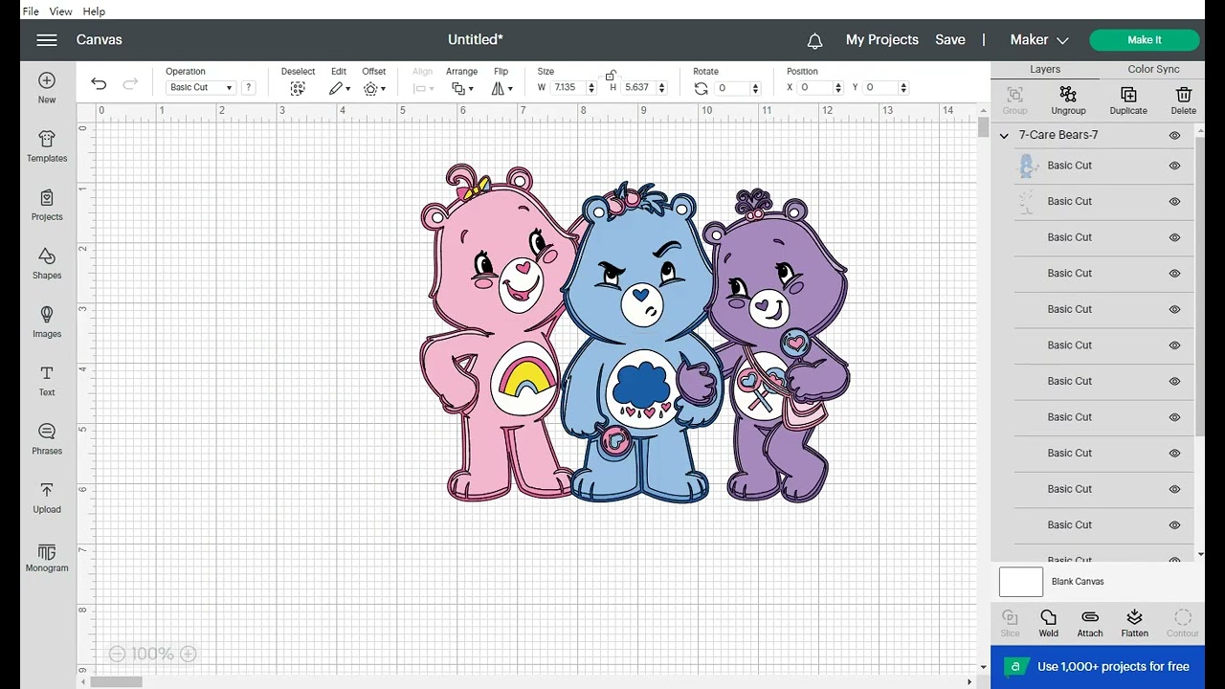The height and width of the screenshot is (689, 1225).
Task: Open the Arrange dropdown
Action: pyautogui.click(x=461, y=88)
